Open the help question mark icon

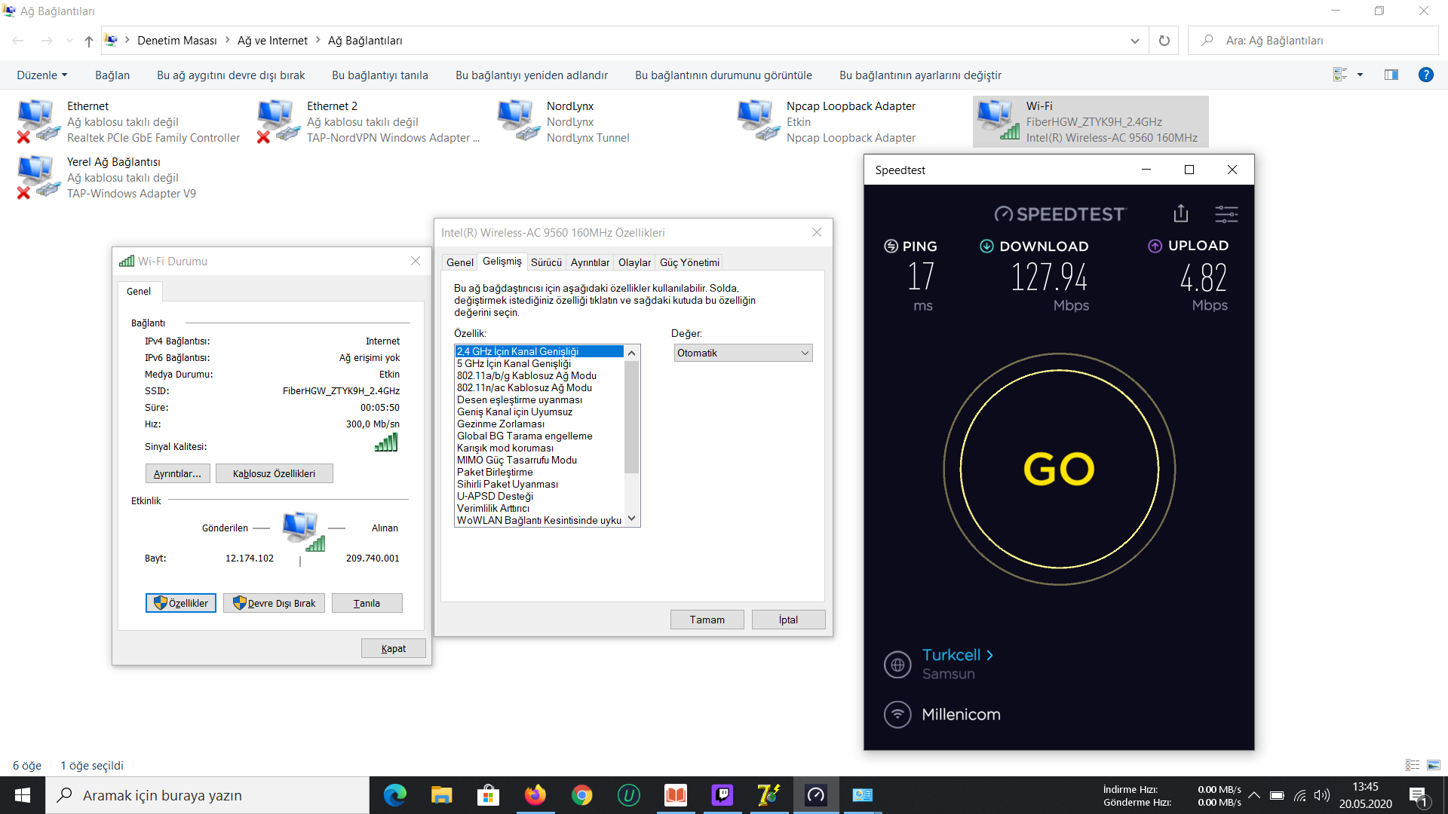(1425, 75)
